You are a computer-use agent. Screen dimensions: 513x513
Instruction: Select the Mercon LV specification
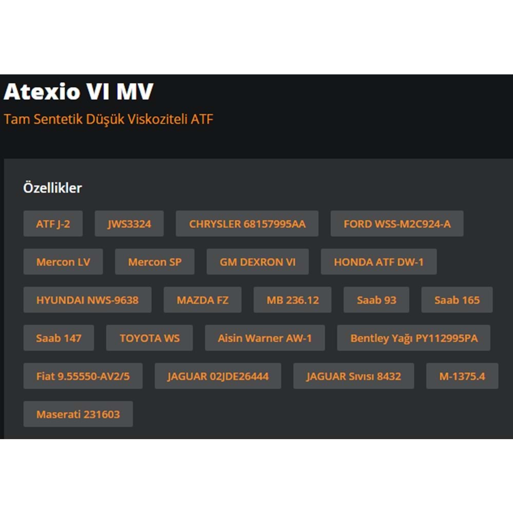[x=63, y=262]
